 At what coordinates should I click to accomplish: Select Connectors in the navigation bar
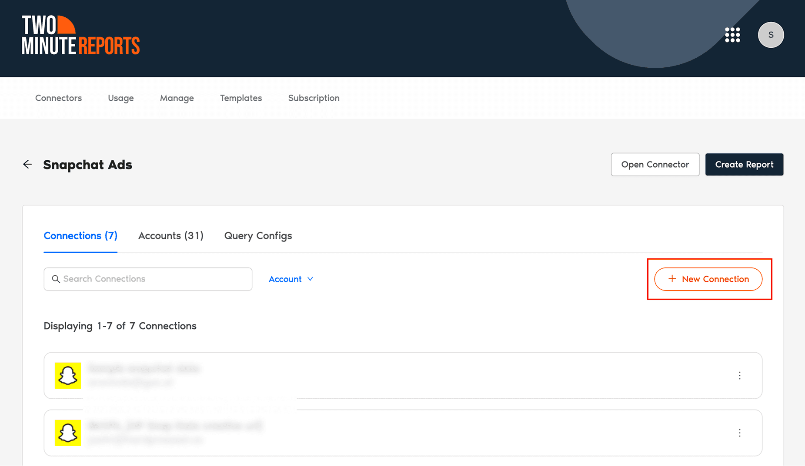58,98
